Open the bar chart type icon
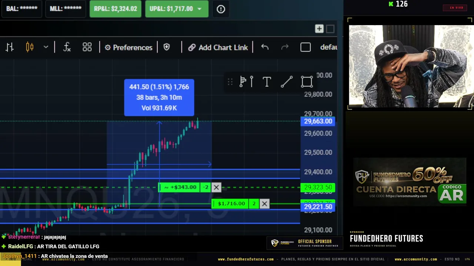474x266 pixels. click(x=10, y=47)
